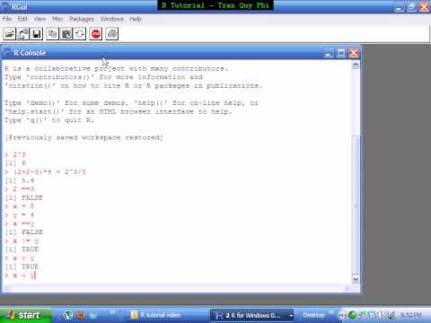Click the '> 2^3' command line

15,154
